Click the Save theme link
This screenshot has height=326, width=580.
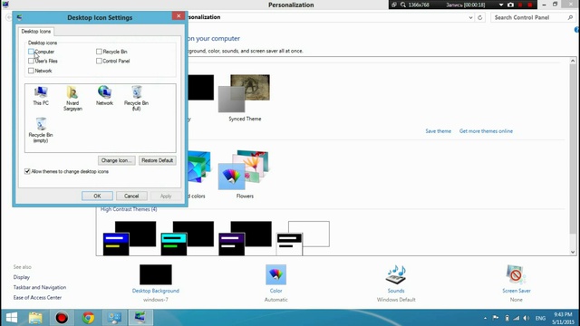(x=438, y=131)
